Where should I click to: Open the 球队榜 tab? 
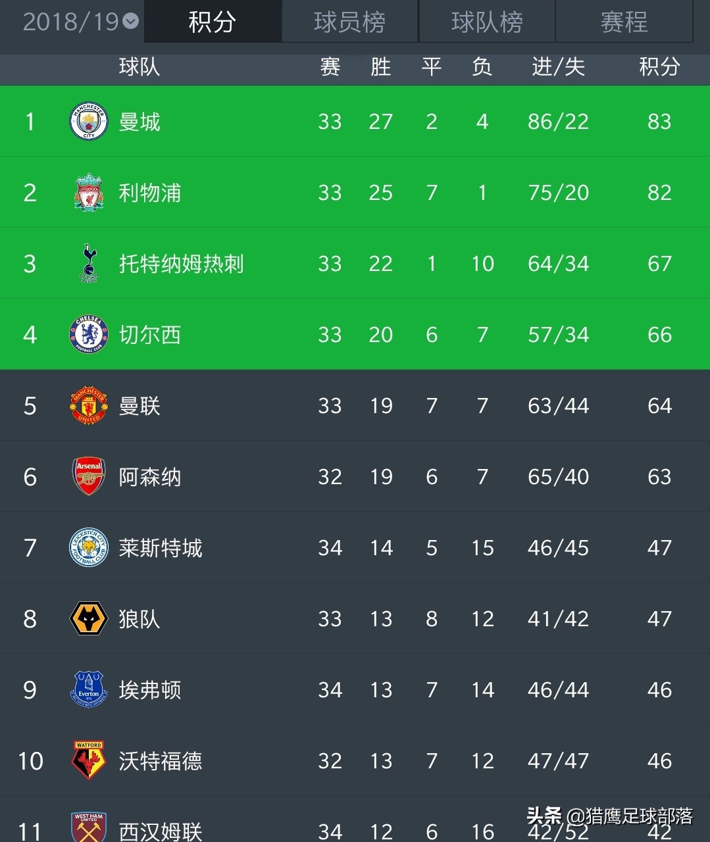pos(487,22)
